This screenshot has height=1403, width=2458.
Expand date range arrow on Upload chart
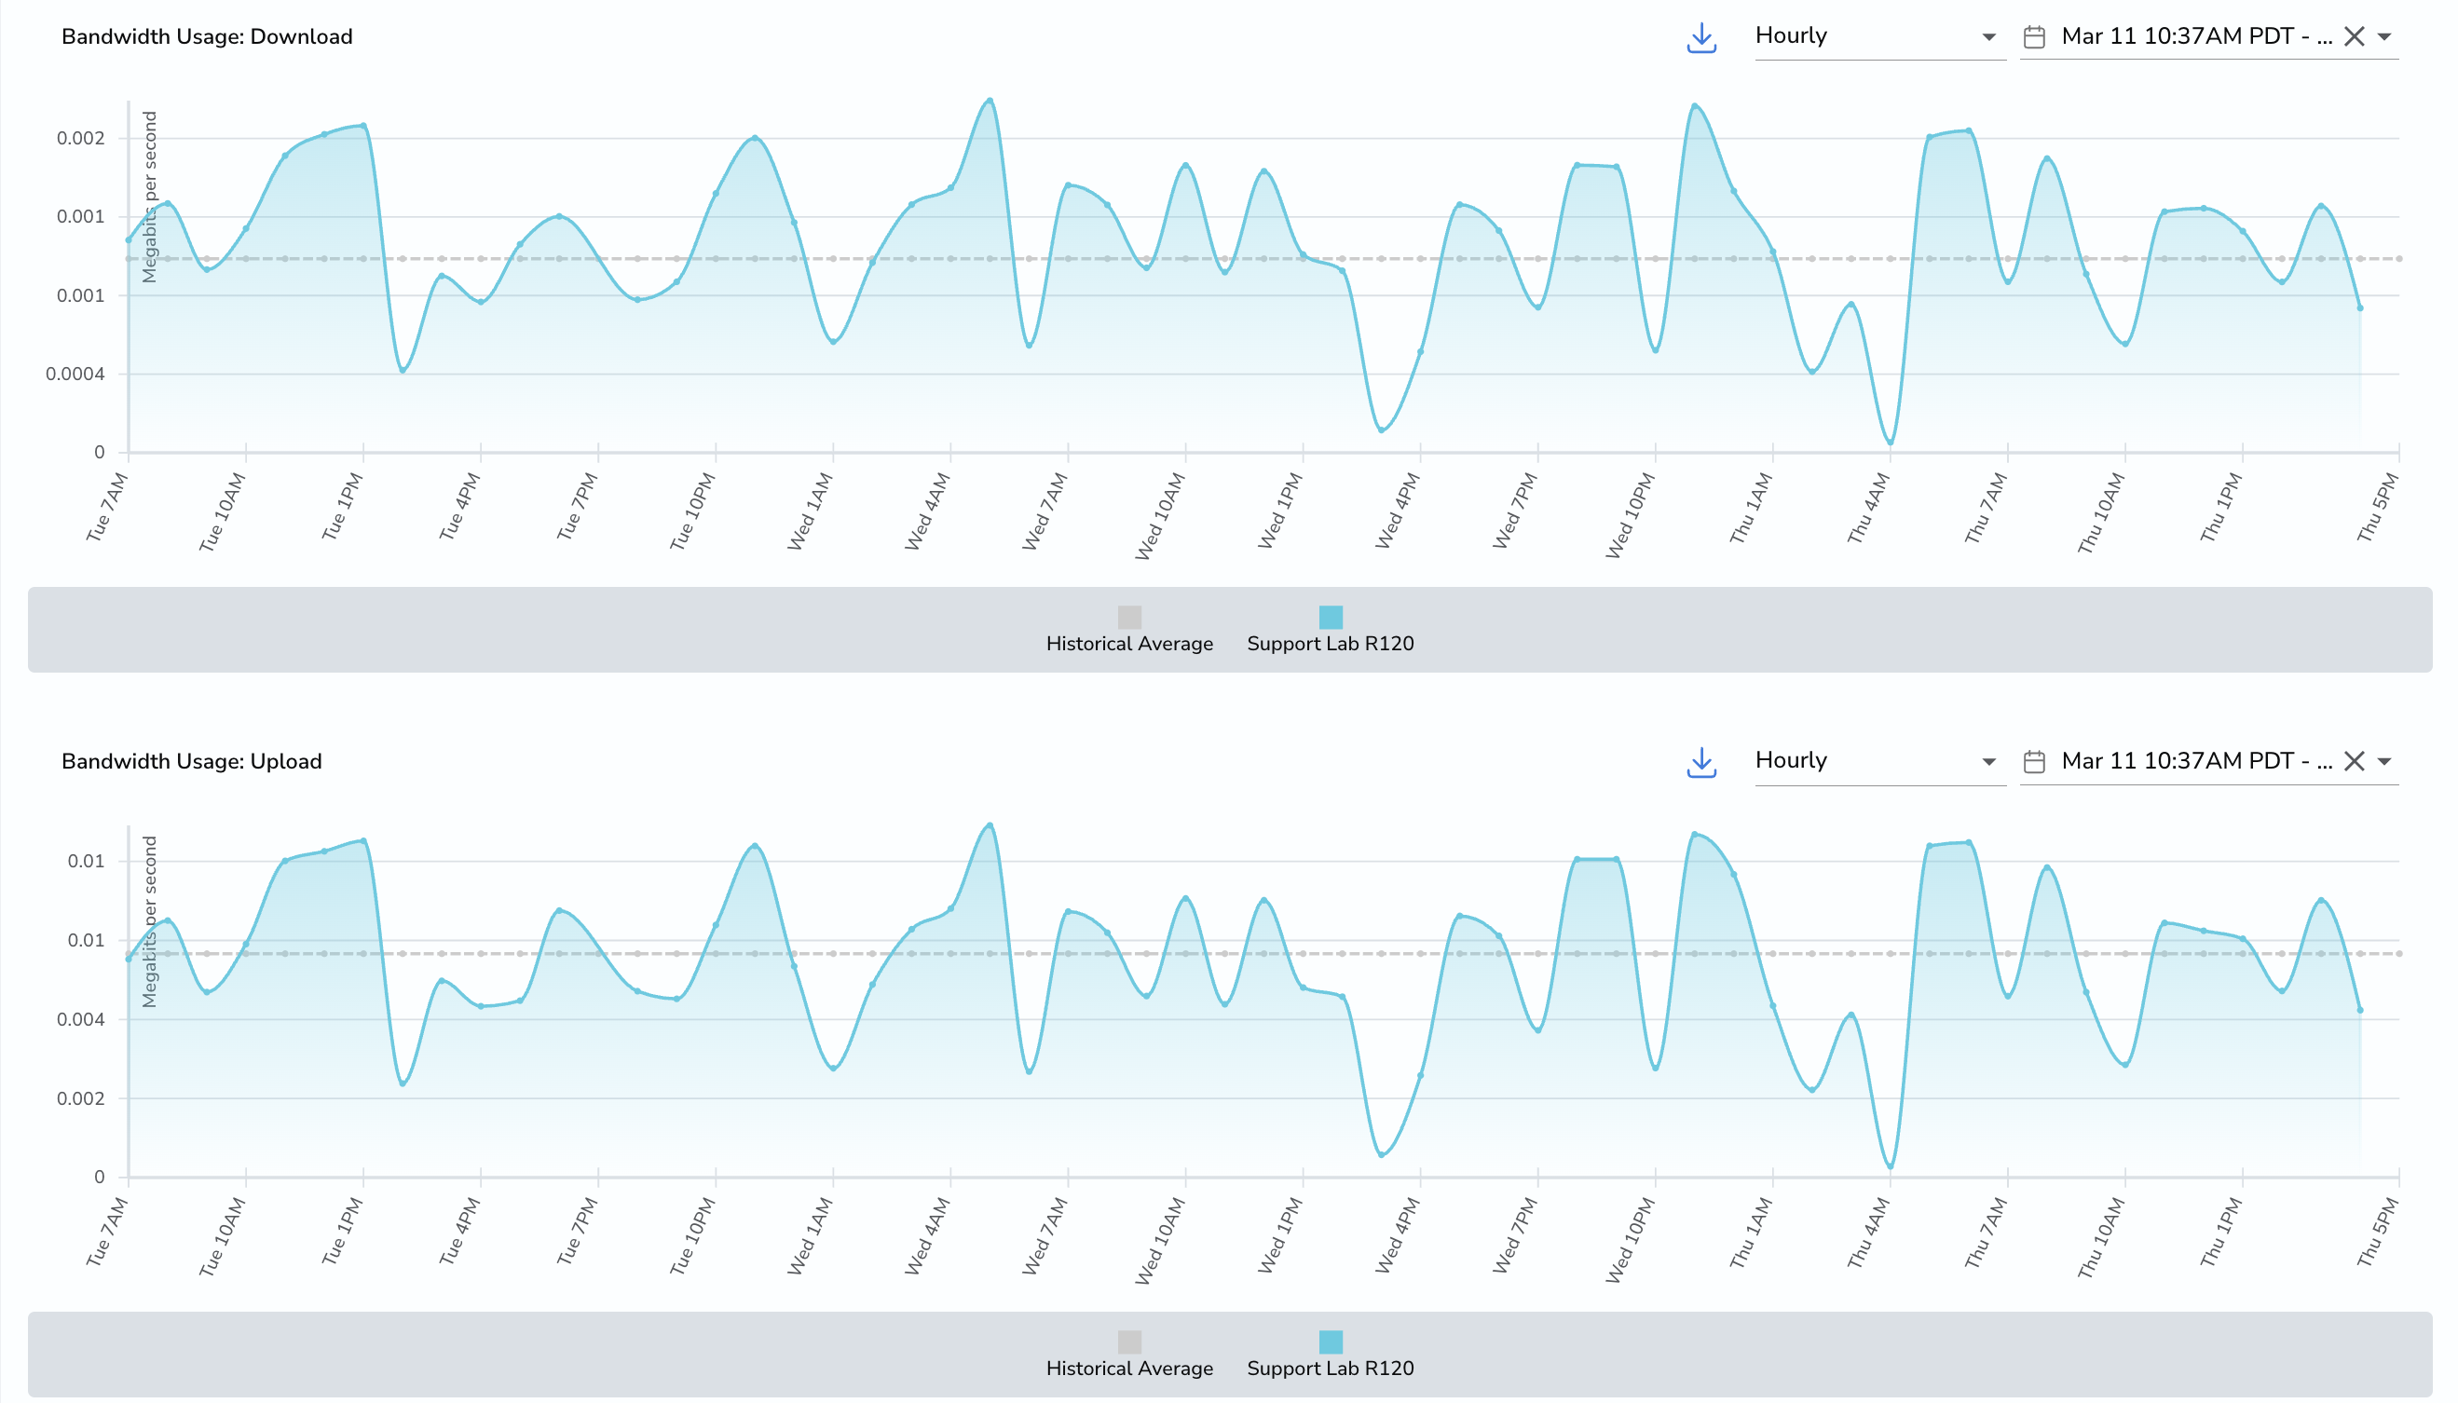coord(2384,761)
